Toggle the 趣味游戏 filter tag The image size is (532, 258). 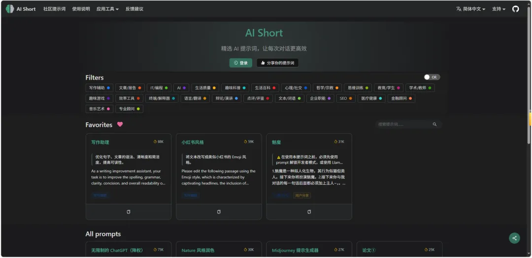100,98
